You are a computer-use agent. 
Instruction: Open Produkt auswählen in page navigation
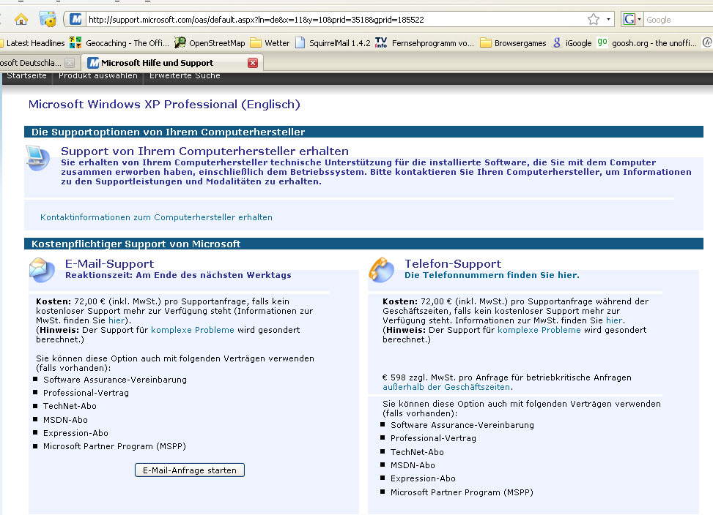point(98,76)
